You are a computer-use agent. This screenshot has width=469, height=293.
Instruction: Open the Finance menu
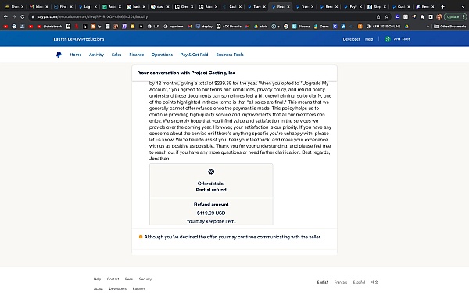coord(136,55)
